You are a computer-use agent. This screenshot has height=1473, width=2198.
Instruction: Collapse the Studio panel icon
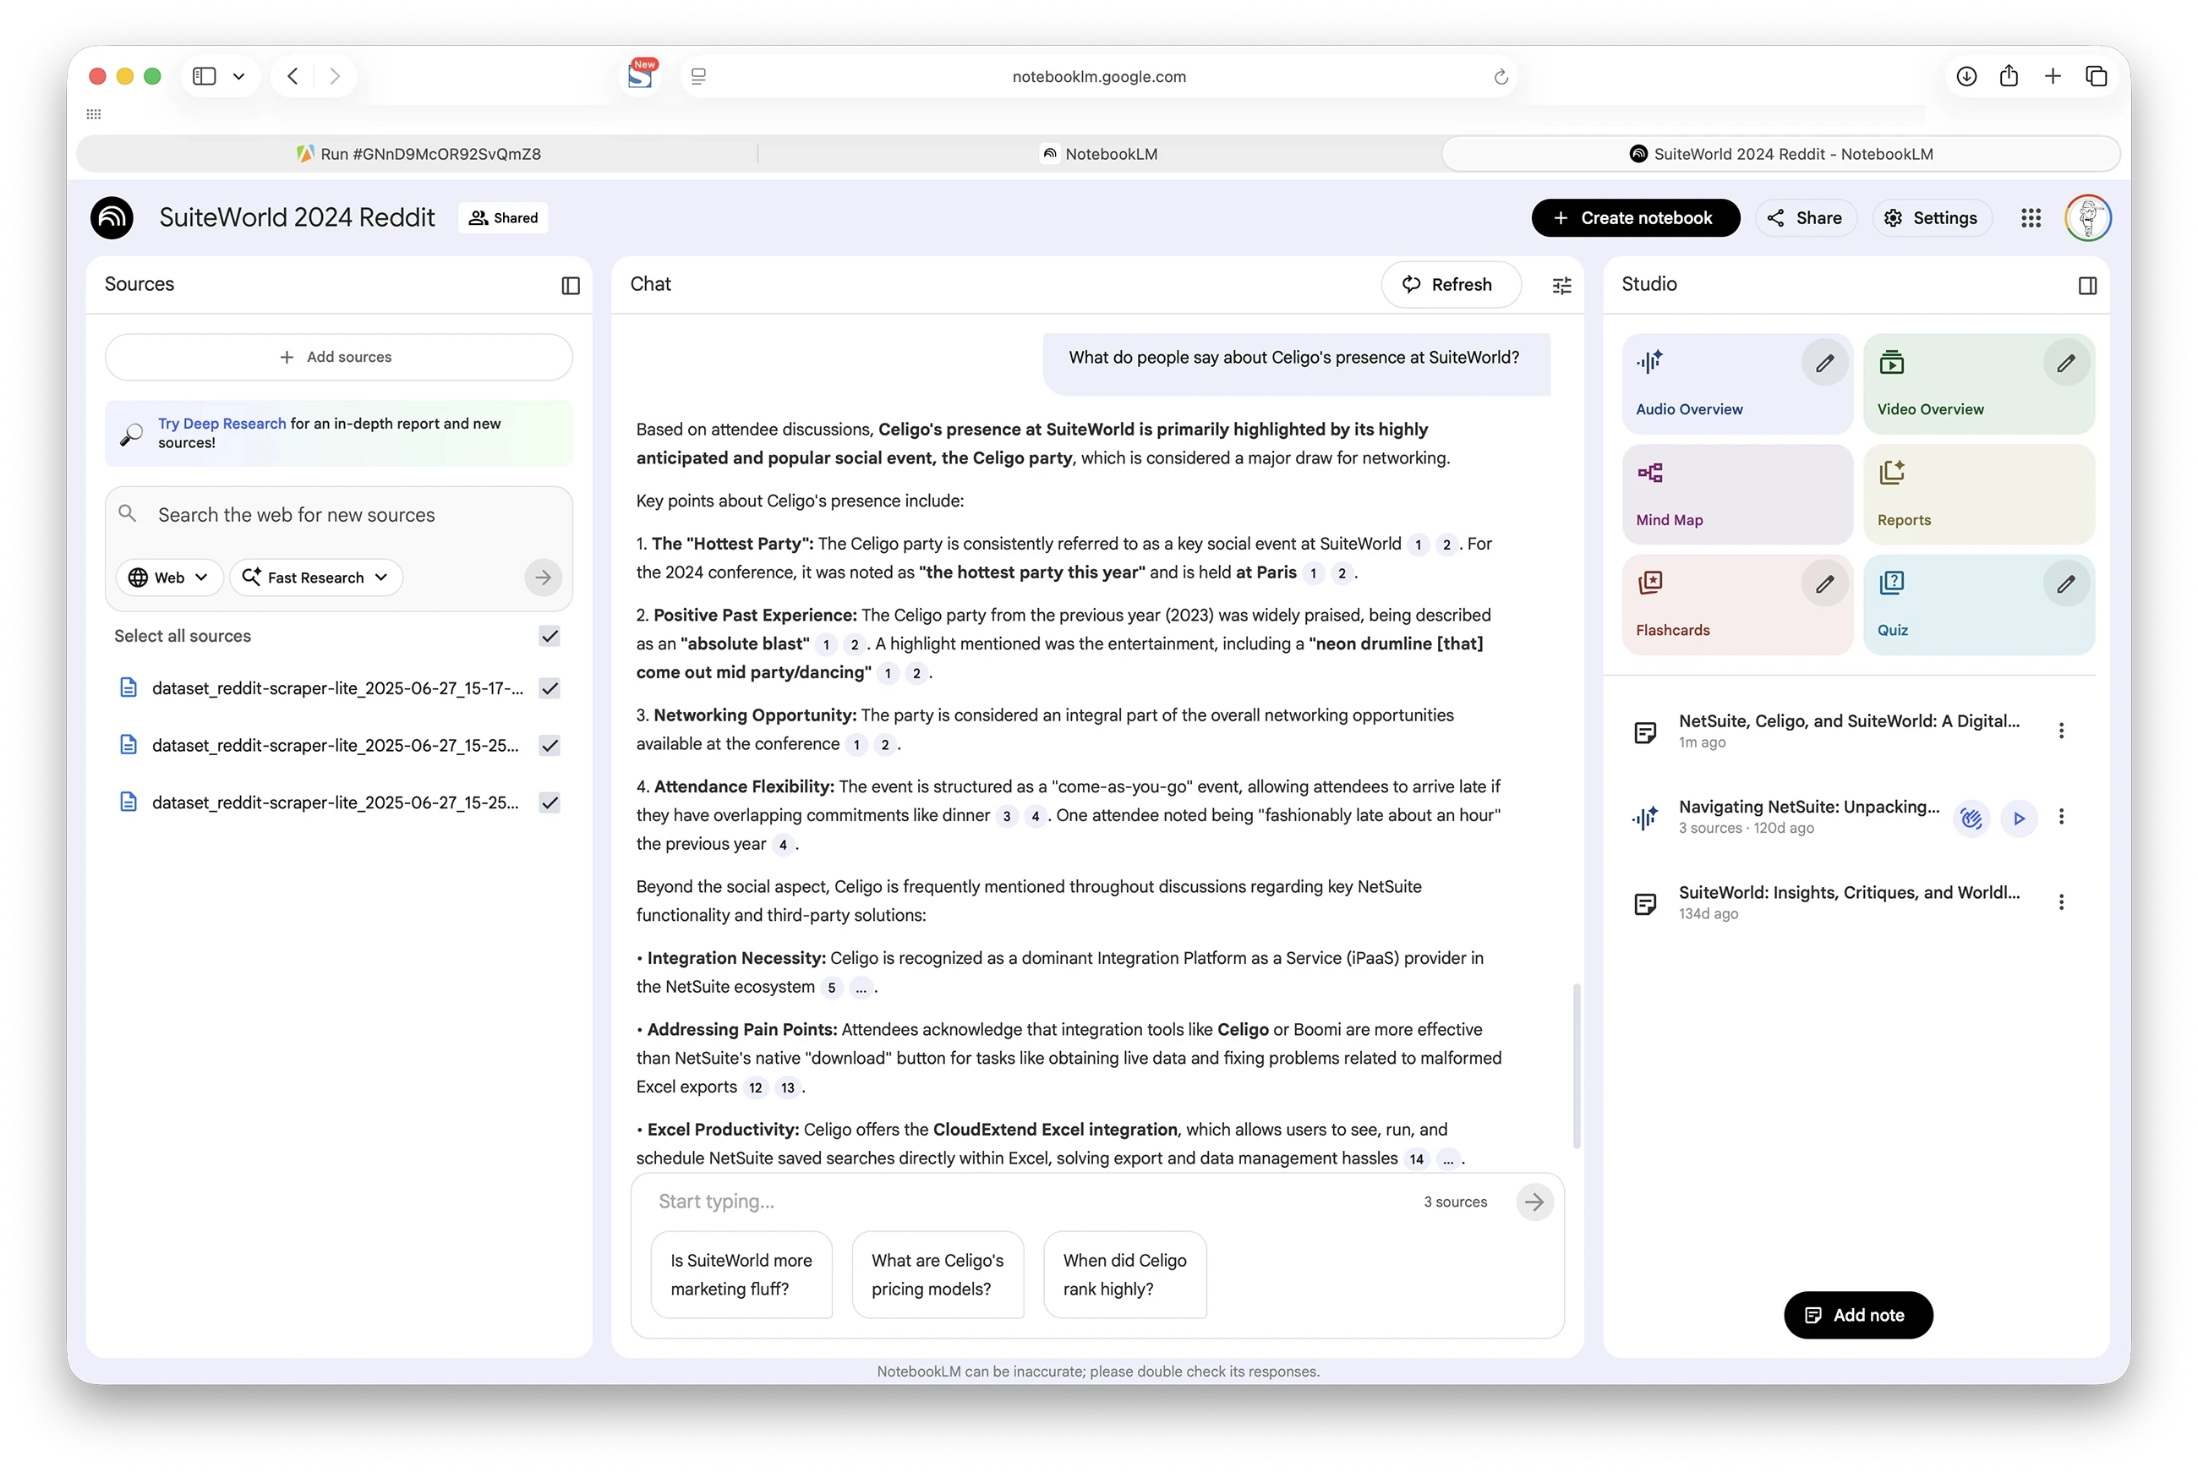[2087, 286]
